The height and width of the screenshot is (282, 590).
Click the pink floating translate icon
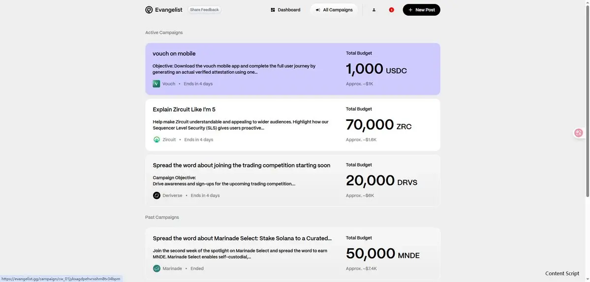pyautogui.click(x=579, y=133)
